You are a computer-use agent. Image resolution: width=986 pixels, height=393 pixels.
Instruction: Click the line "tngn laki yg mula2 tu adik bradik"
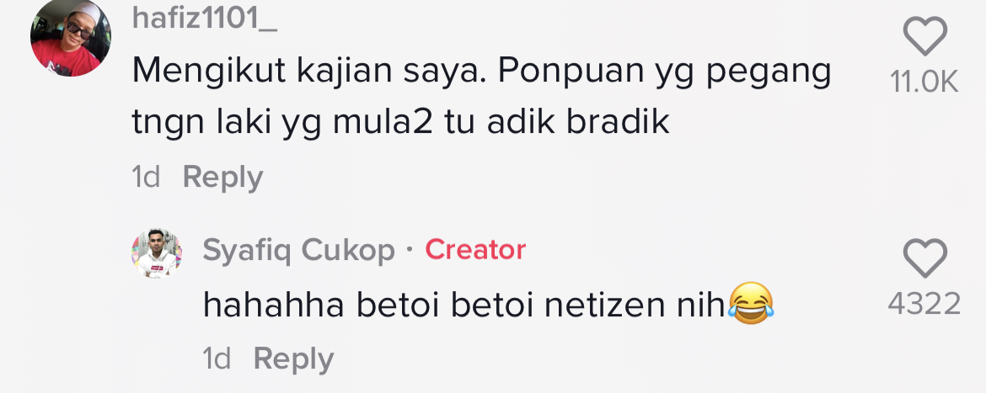(x=400, y=123)
